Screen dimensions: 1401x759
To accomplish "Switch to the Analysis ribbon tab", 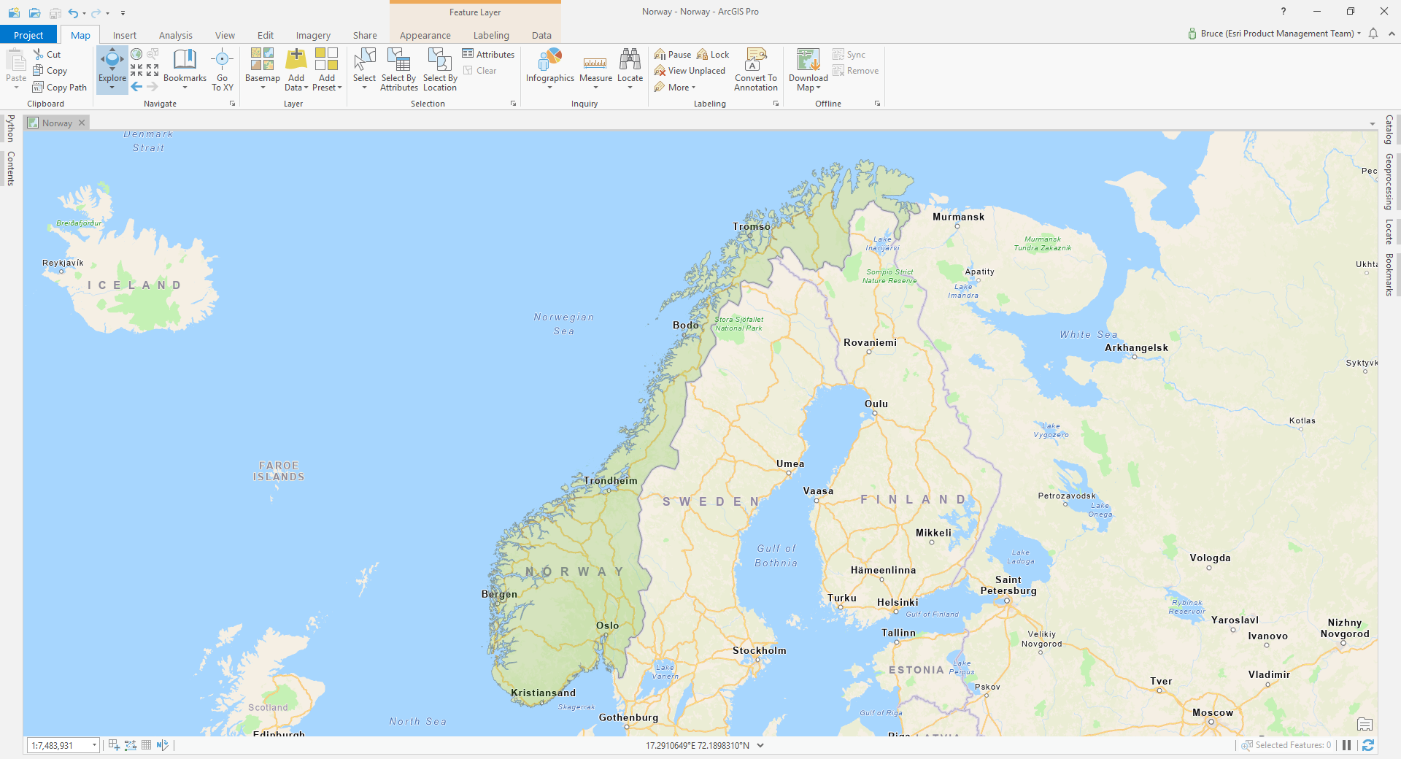I will coord(176,35).
